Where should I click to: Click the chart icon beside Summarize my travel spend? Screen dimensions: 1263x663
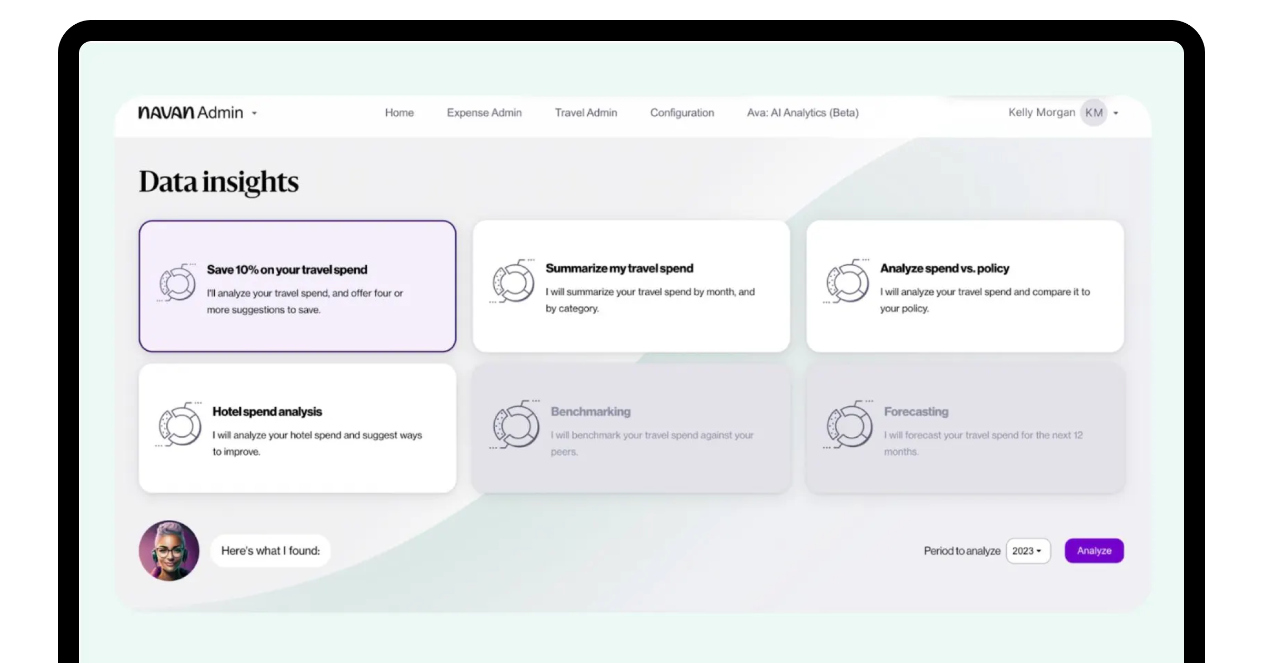[513, 282]
